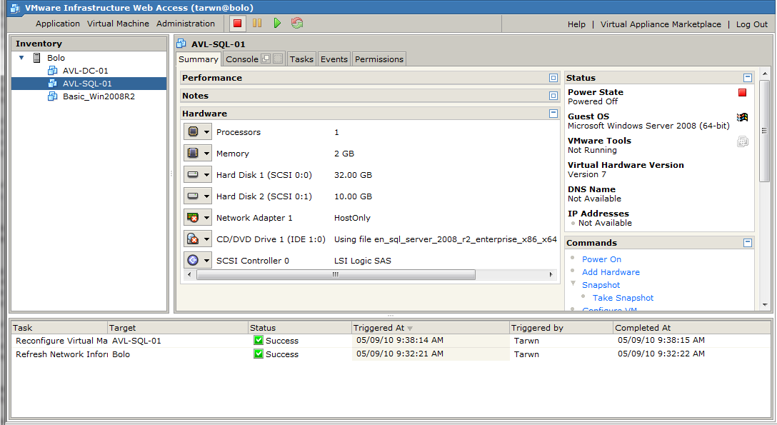The width and height of the screenshot is (777, 425).
Task: Open console in new window icon
Action: point(266,59)
